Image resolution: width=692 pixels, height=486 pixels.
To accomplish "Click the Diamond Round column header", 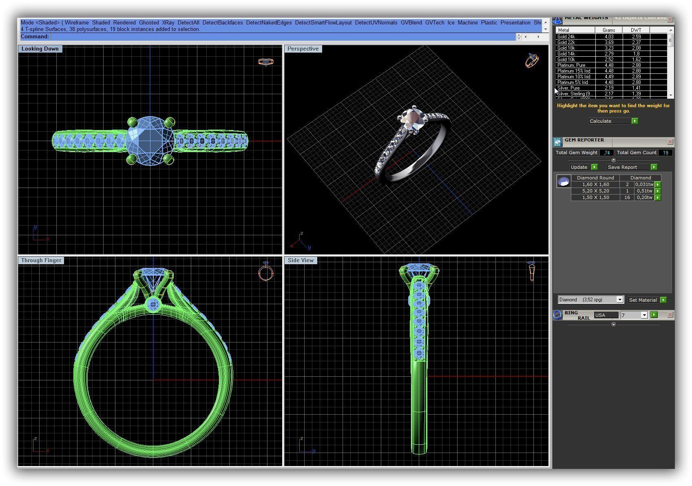I will pyautogui.click(x=595, y=178).
